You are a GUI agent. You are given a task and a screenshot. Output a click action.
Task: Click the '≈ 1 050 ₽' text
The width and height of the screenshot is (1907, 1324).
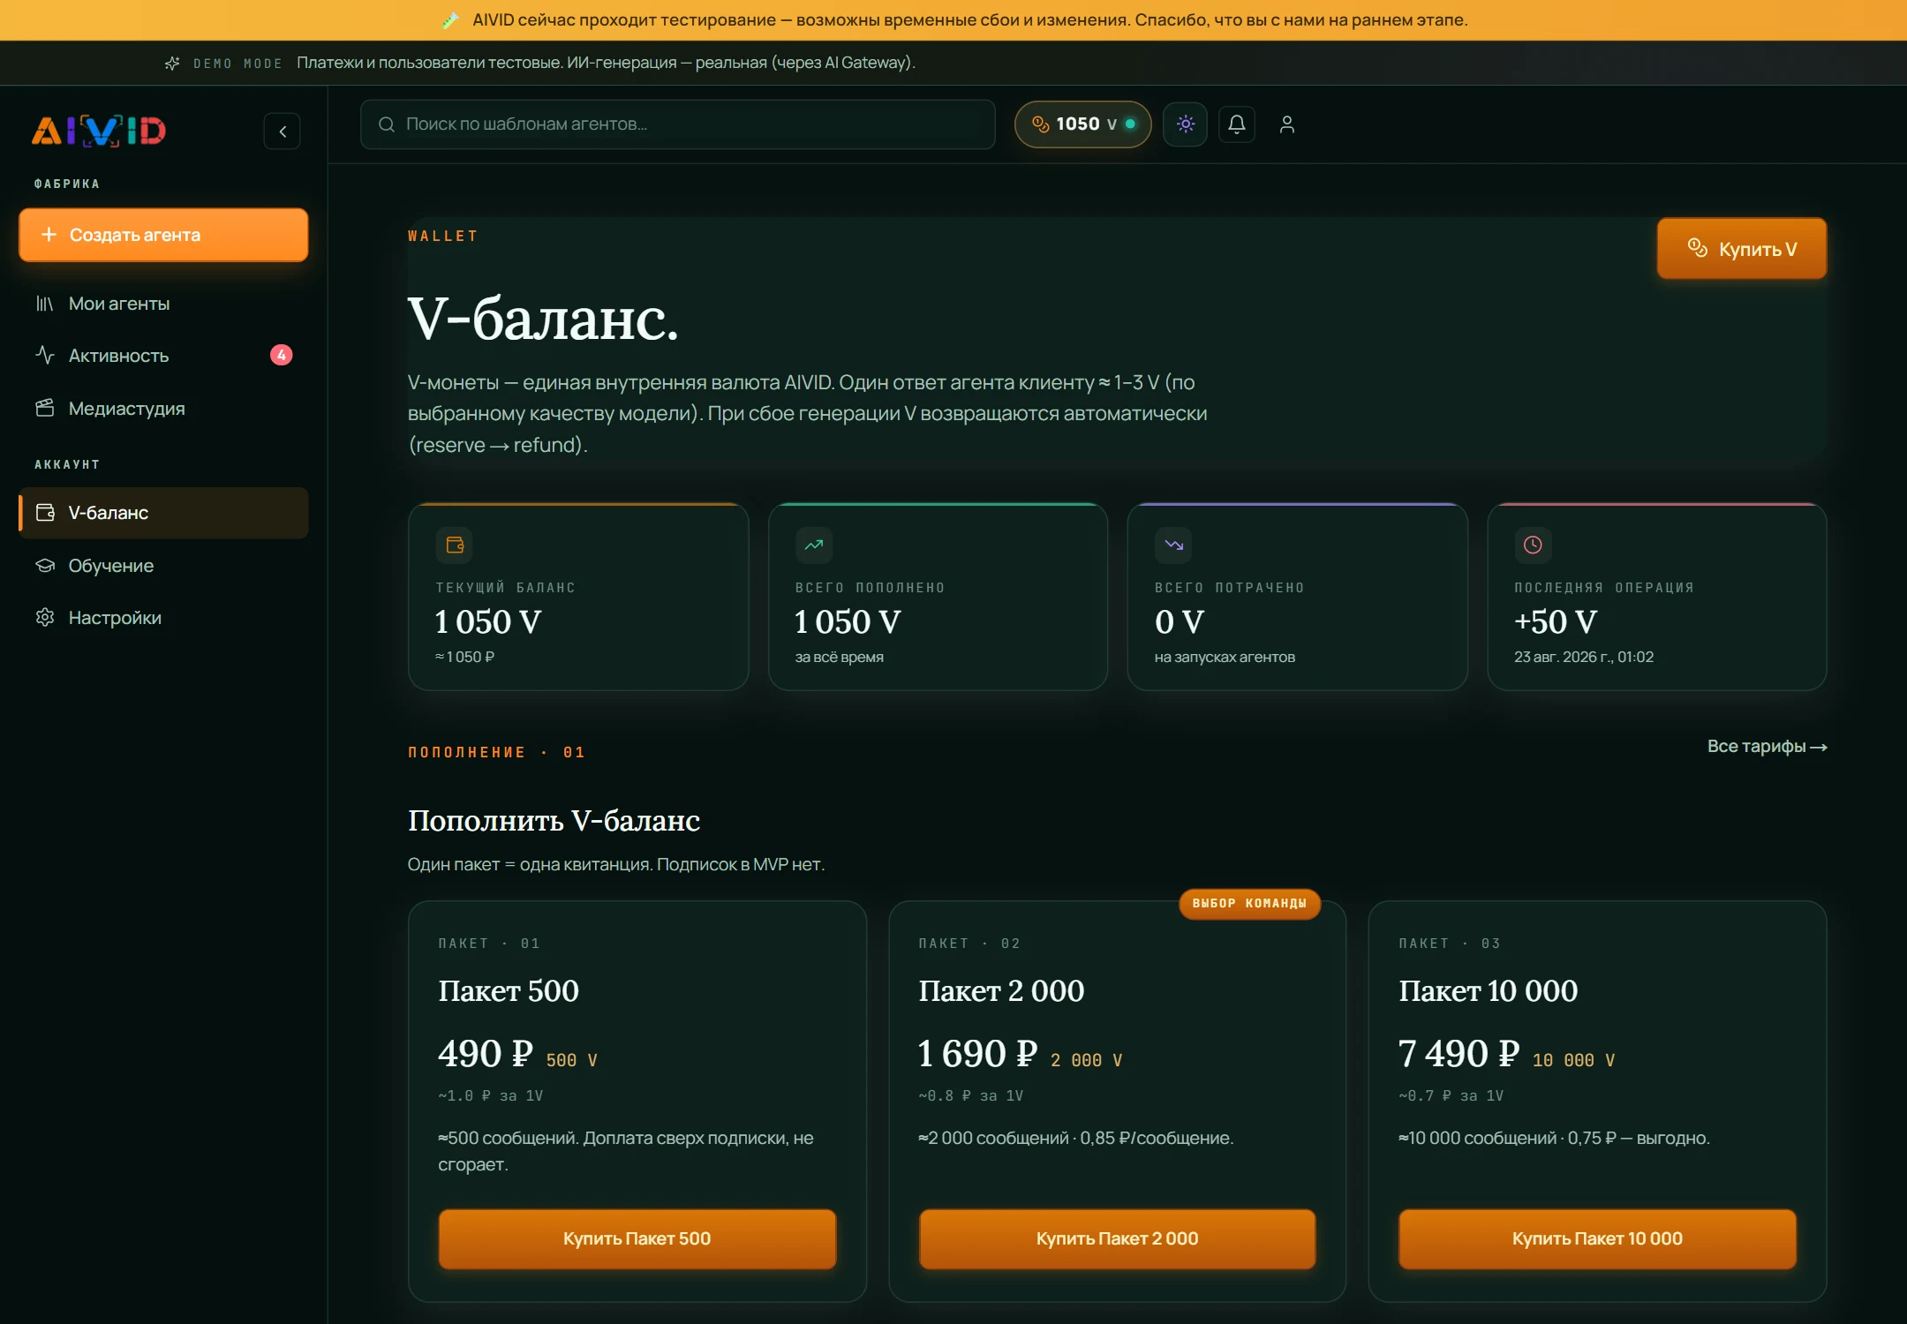pos(465,657)
